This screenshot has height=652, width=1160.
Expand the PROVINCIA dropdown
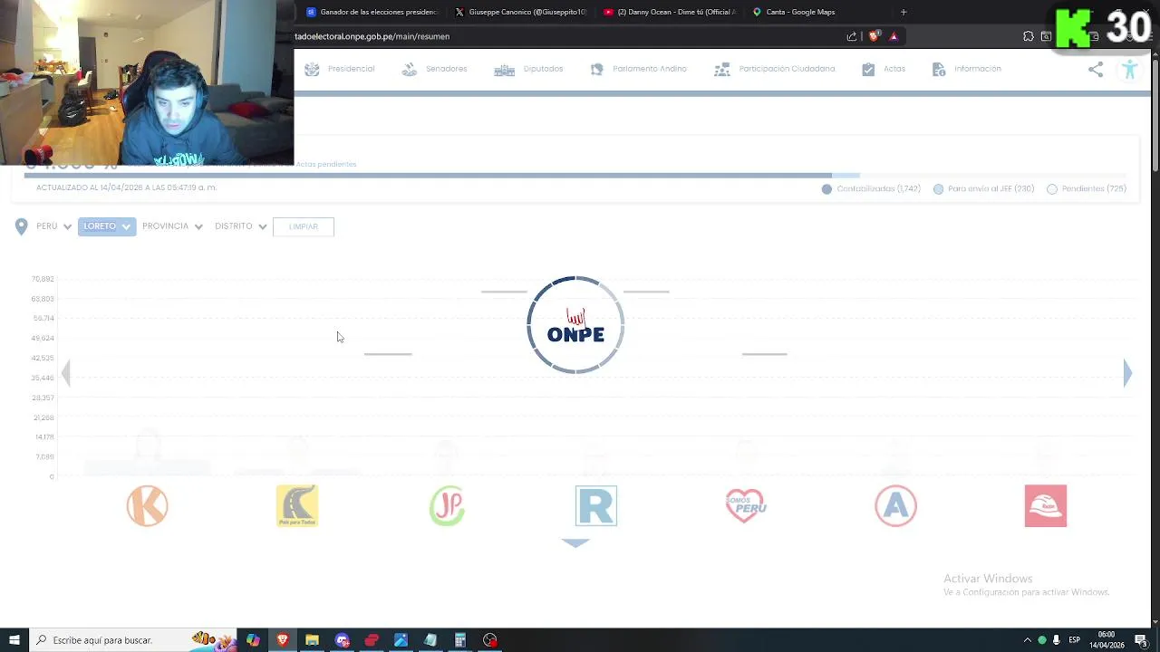point(172,226)
